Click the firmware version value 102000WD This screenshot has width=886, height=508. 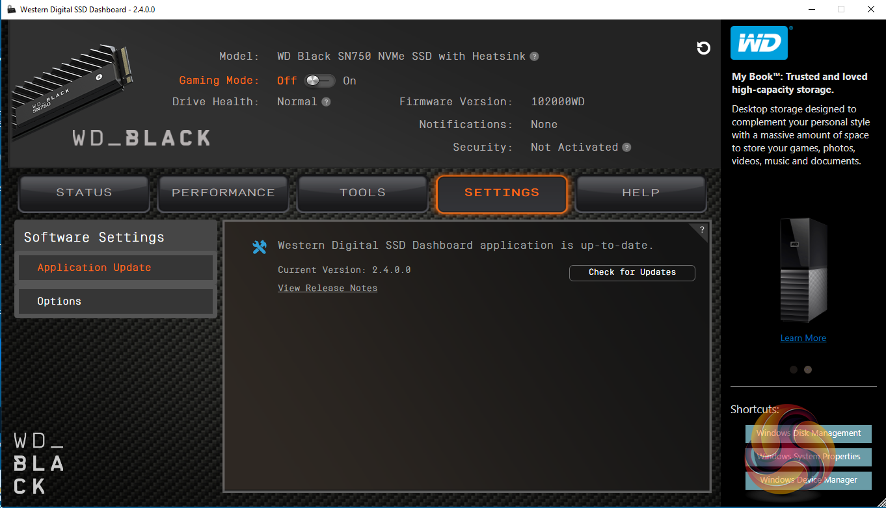558,102
